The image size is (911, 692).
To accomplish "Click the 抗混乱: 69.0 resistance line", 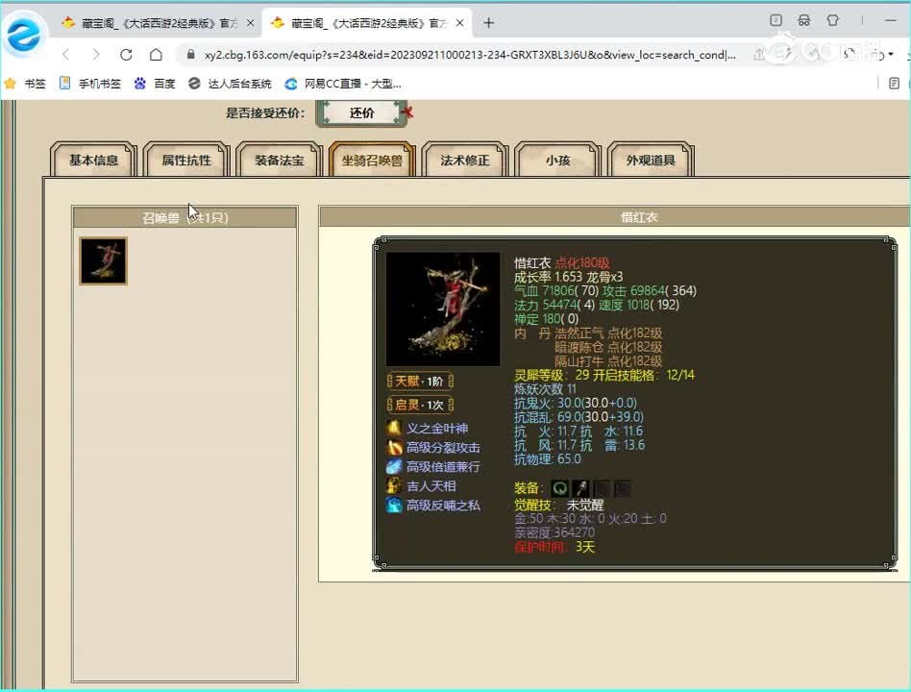I will pos(579,417).
